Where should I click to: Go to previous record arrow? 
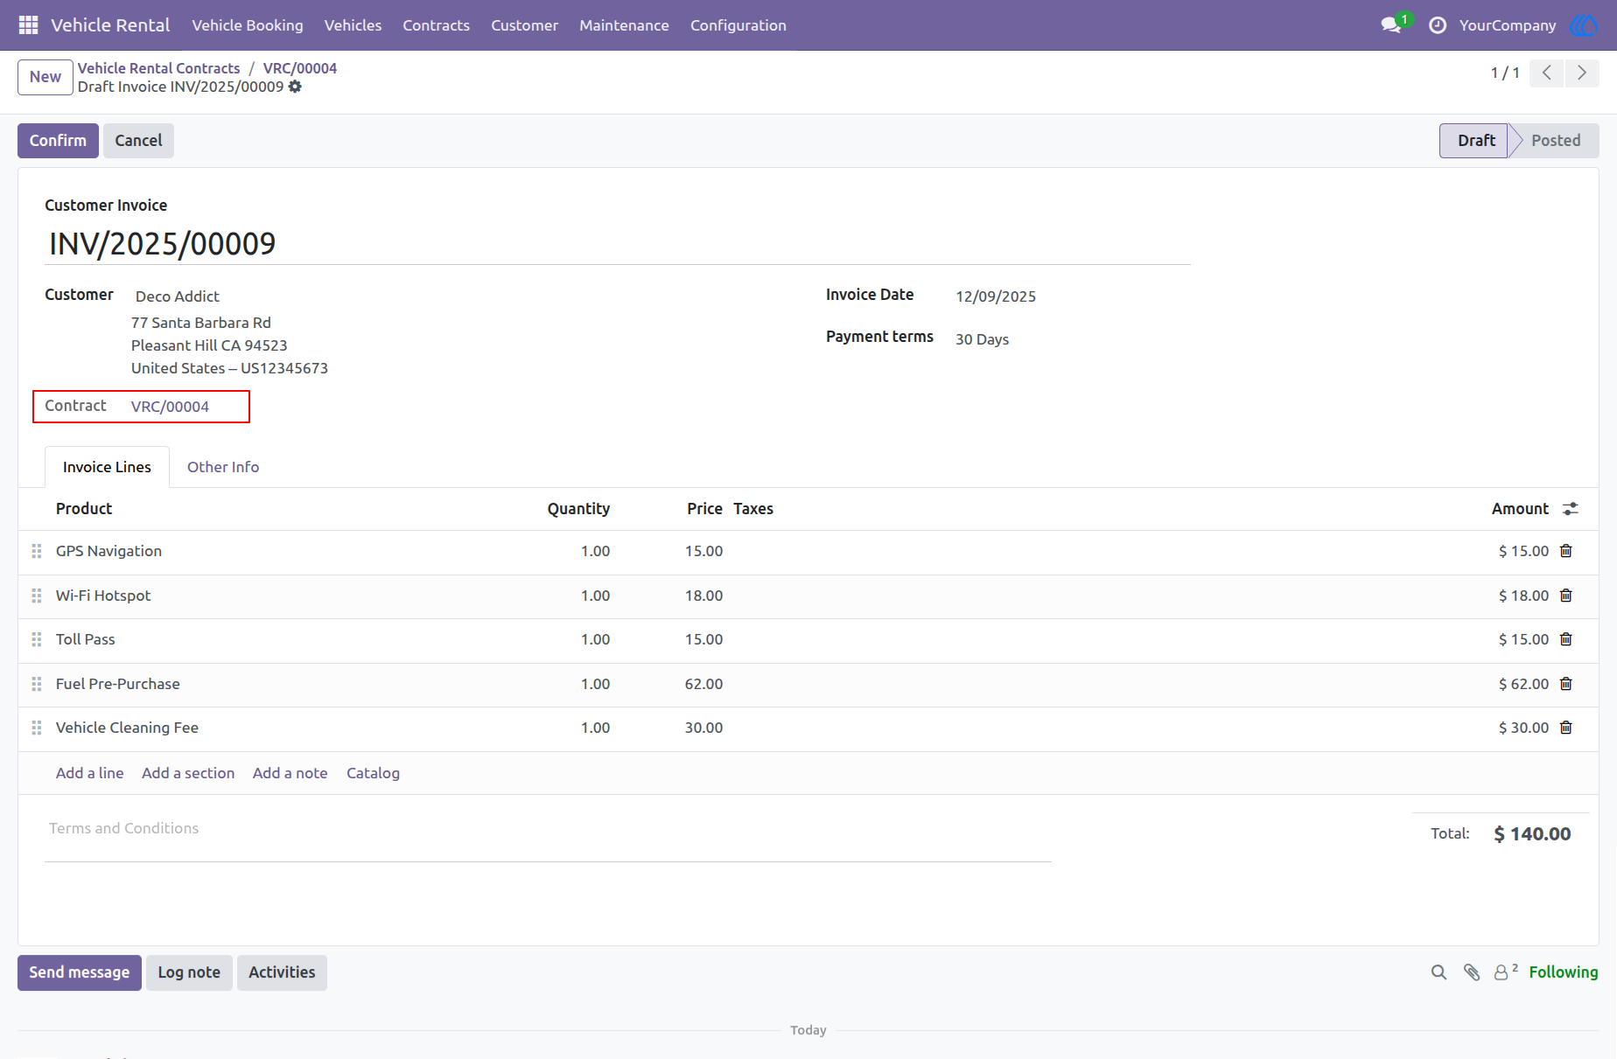coord(1547,73)
